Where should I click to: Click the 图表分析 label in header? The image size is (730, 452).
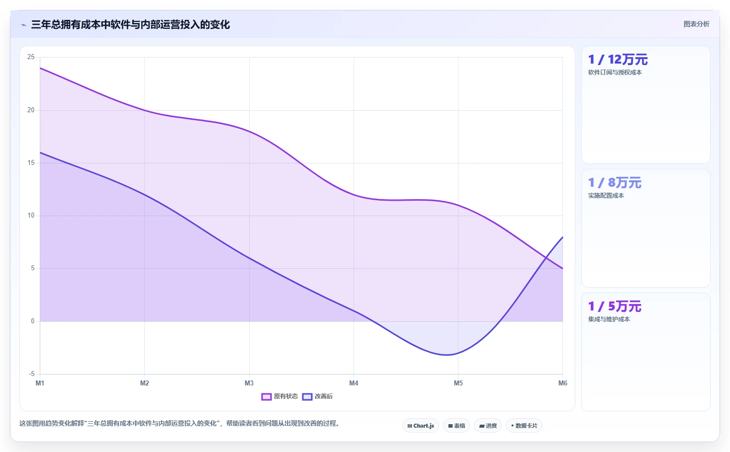696,24
